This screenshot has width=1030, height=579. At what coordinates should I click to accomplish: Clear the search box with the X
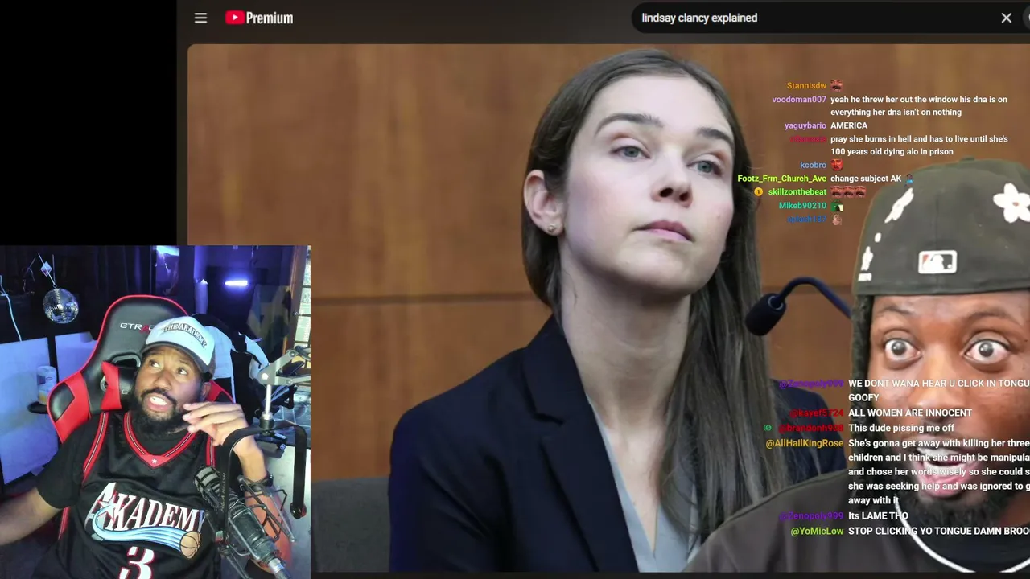pos(1006,18)
